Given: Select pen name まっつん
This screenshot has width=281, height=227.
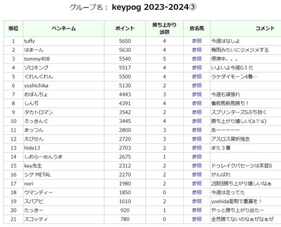Looking at the screenshot, I should click(x=34, y=130).
